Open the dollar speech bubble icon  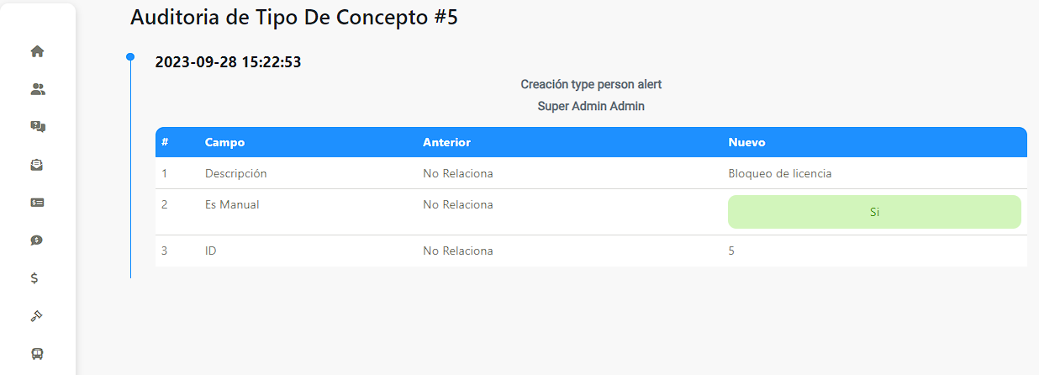(37, 240)
